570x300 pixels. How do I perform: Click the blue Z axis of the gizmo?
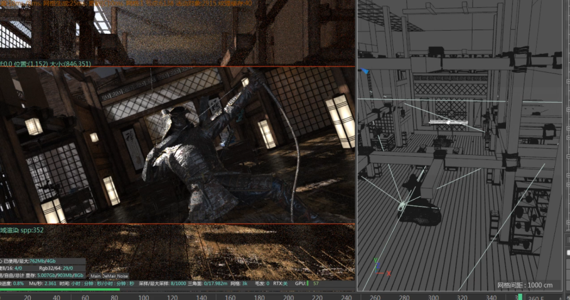tap(378, 267)
